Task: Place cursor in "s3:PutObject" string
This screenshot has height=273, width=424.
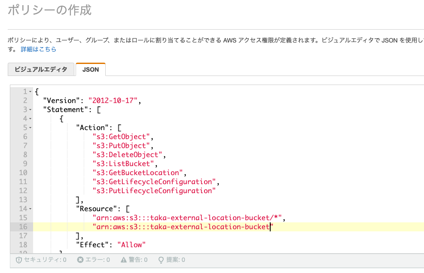Action: [x=121, y=146]
